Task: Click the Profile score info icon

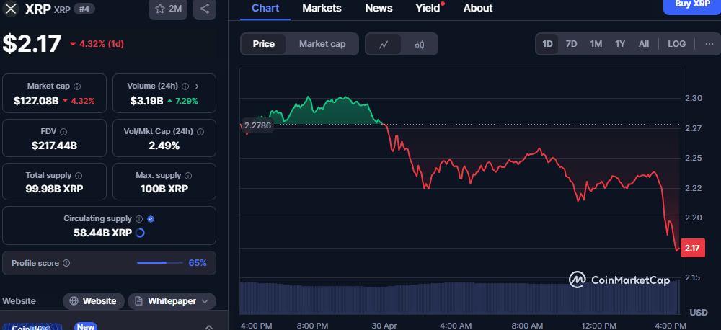Action: (x=66, y=264)
